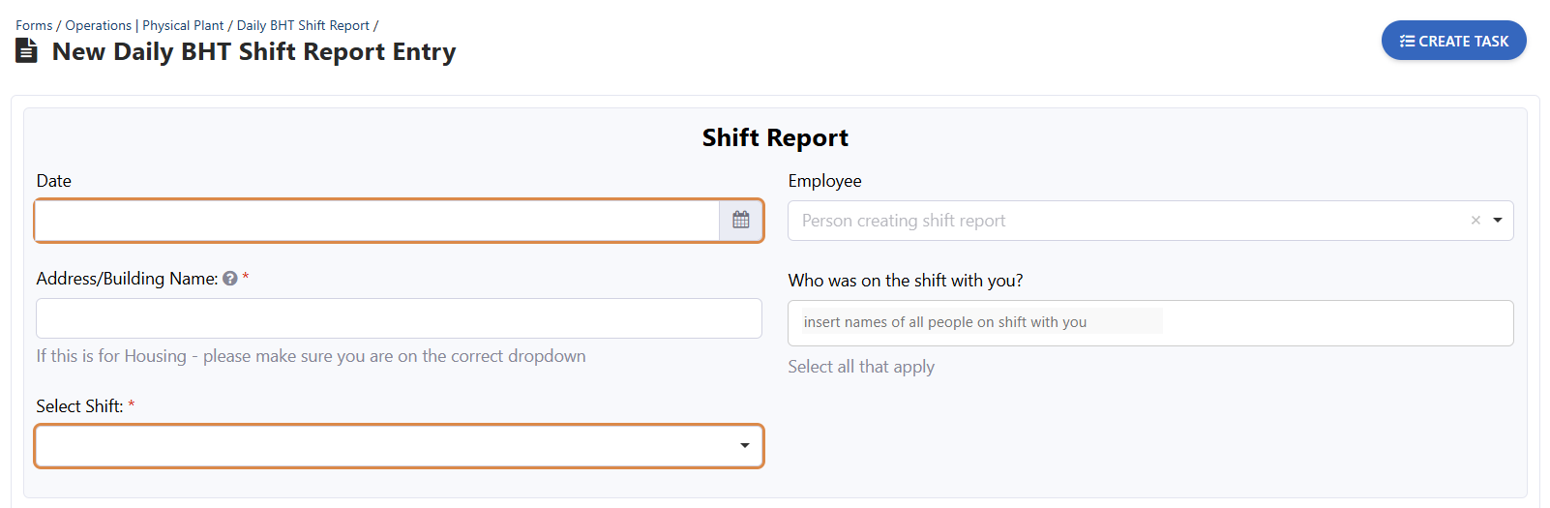This screenshot has width=1550, height=508.
Task: Click the "Select Shift:" field label
Action: point(79,406)
